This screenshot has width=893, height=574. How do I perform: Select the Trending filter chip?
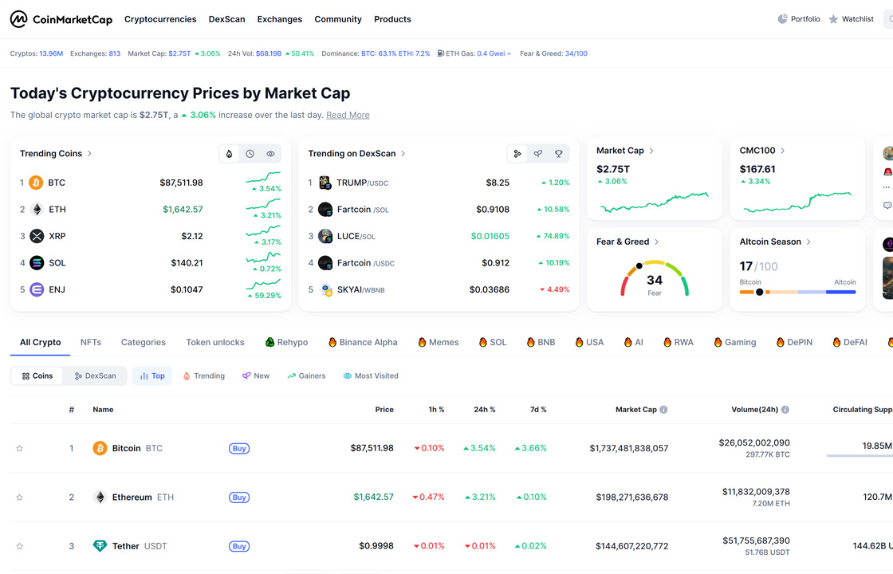point(204,375)
